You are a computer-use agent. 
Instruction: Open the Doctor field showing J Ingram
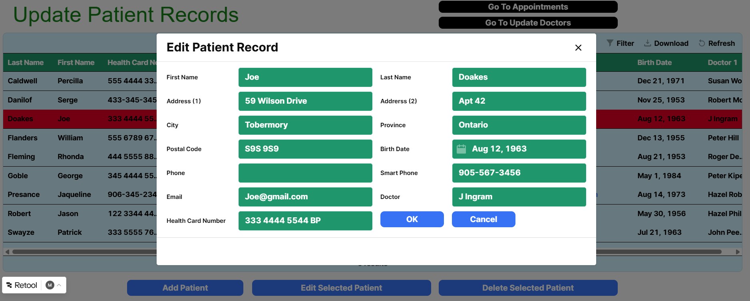[519, 197]
